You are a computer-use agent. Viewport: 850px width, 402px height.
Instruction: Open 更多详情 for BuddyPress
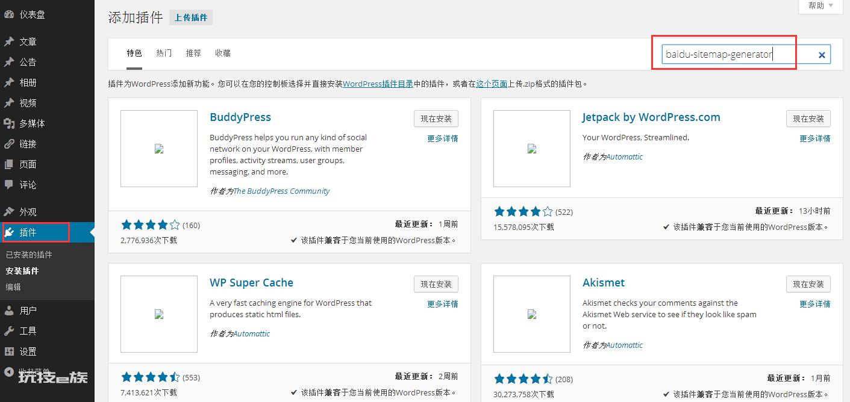443,138
